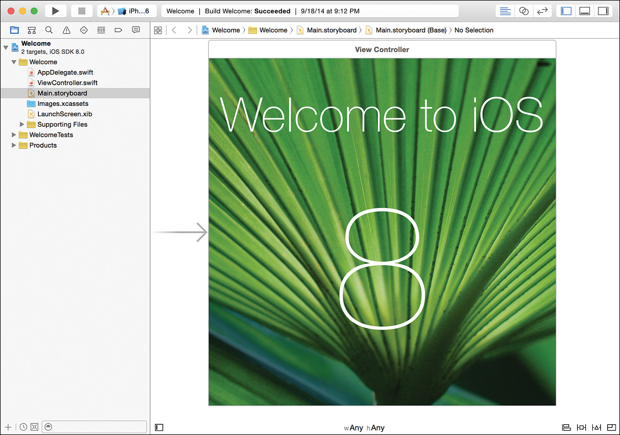The width and height of the screenshot is (620, 435).
Task: Expand the Supporting Files group
Action: click(x=22, y=124)
